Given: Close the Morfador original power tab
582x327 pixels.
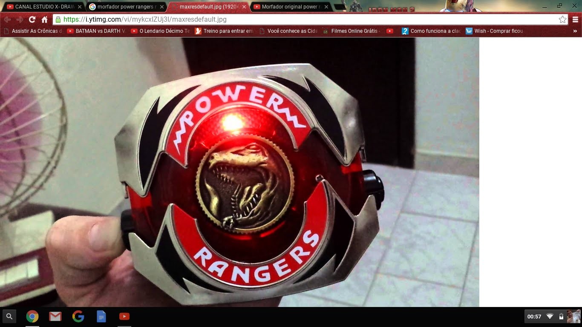Looking at the screenshot, I should (x=326, y=7).
